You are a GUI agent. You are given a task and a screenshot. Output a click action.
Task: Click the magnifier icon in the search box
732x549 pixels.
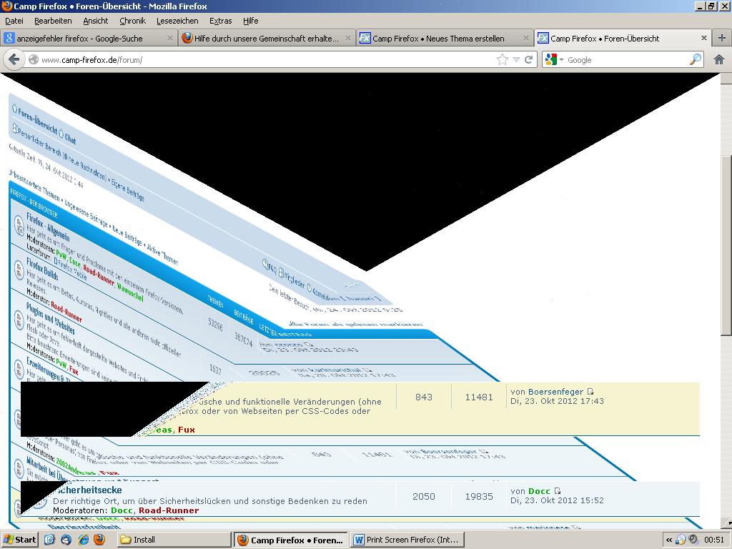[695, 59]
